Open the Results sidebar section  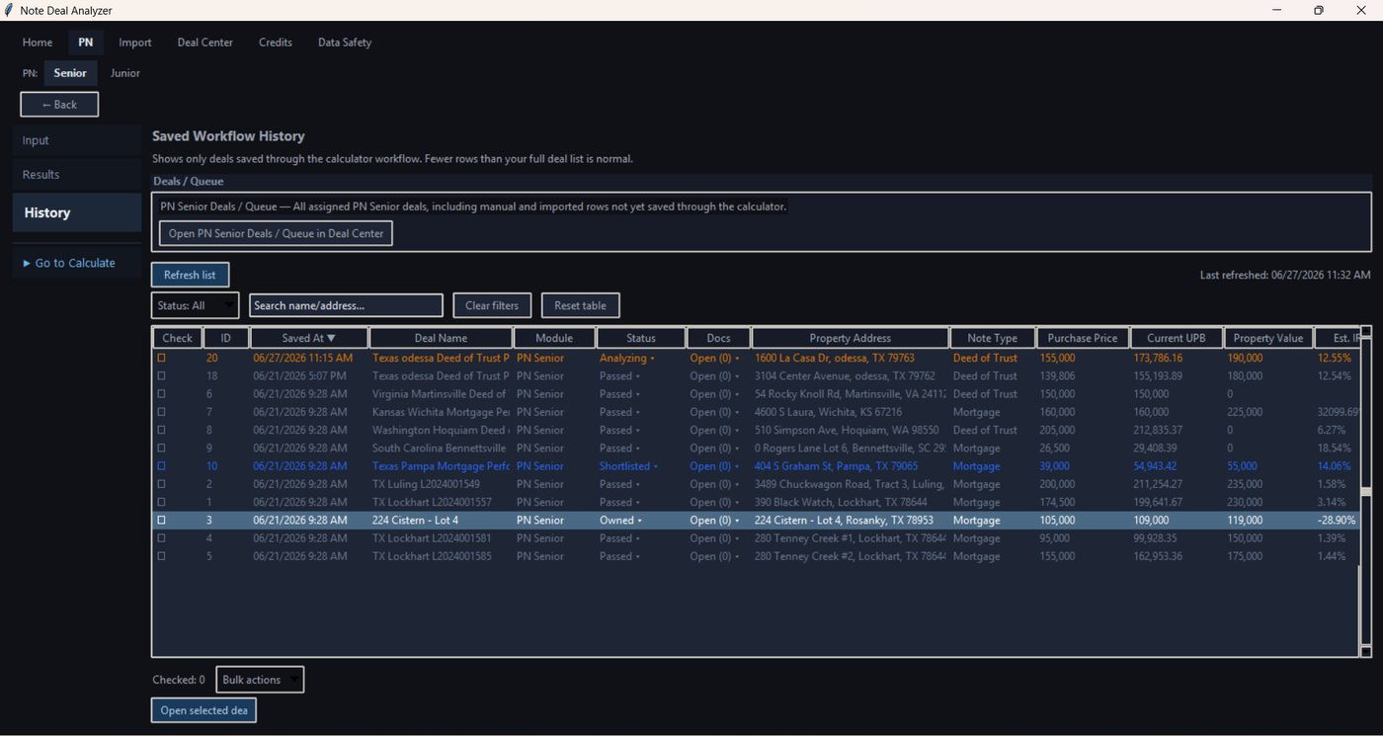[77, 175]
